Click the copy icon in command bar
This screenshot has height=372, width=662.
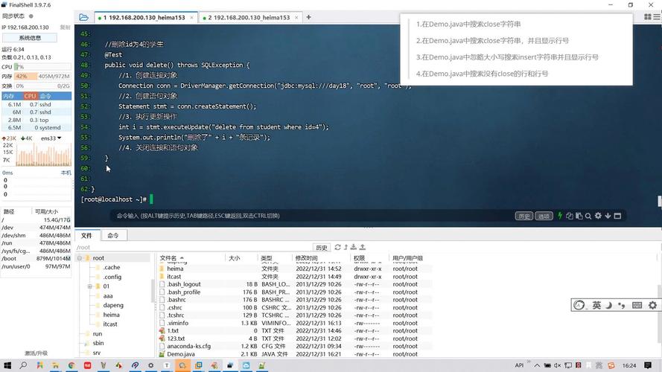tap(570, 216)
